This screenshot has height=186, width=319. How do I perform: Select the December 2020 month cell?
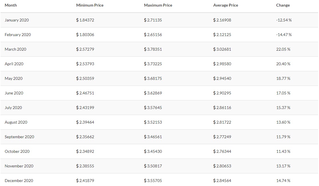coord(19,181)
